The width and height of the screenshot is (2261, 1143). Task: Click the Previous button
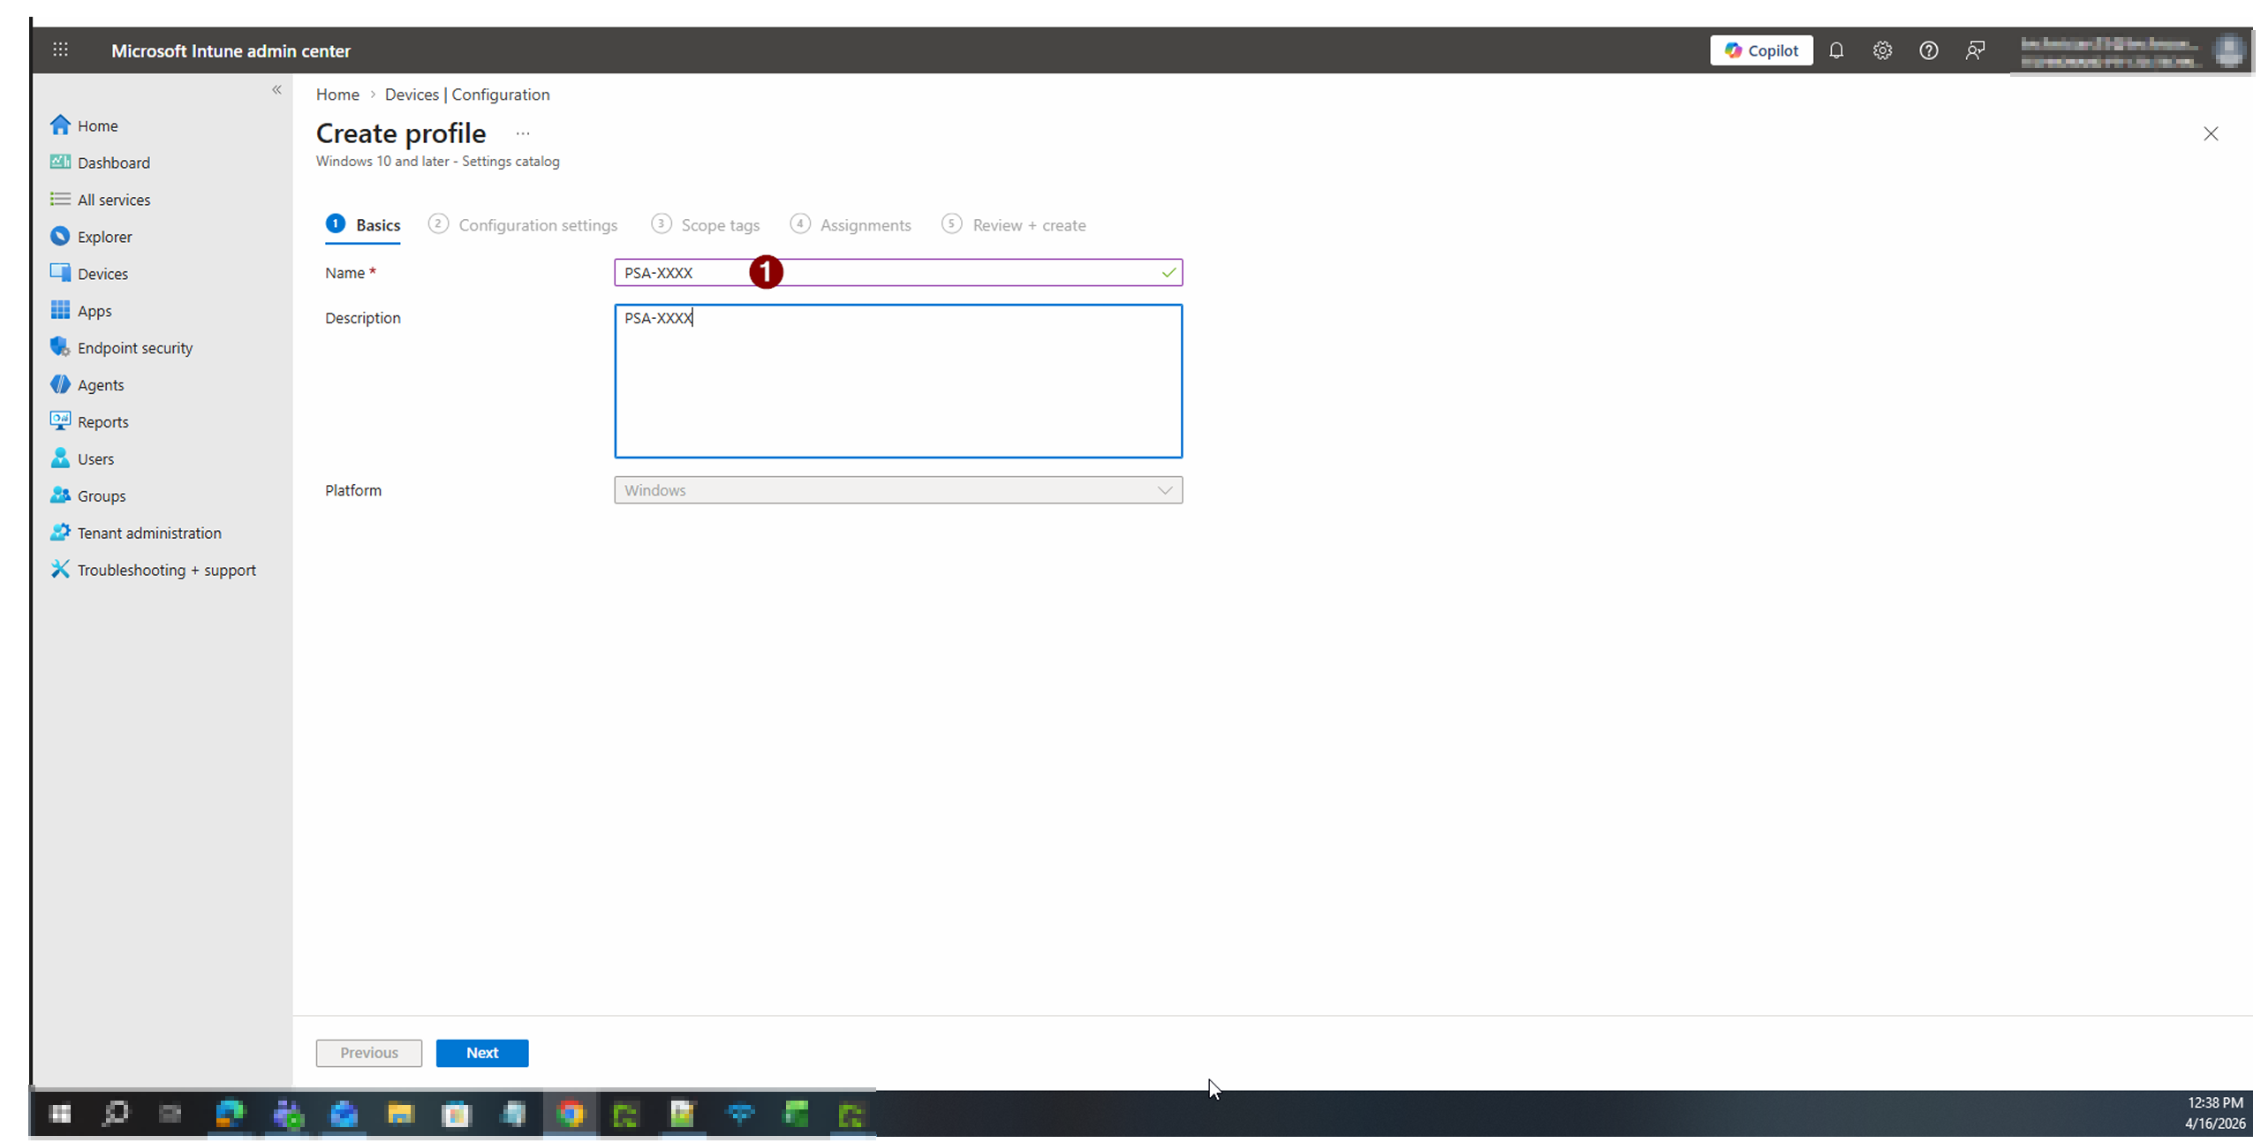(369, 1053)
